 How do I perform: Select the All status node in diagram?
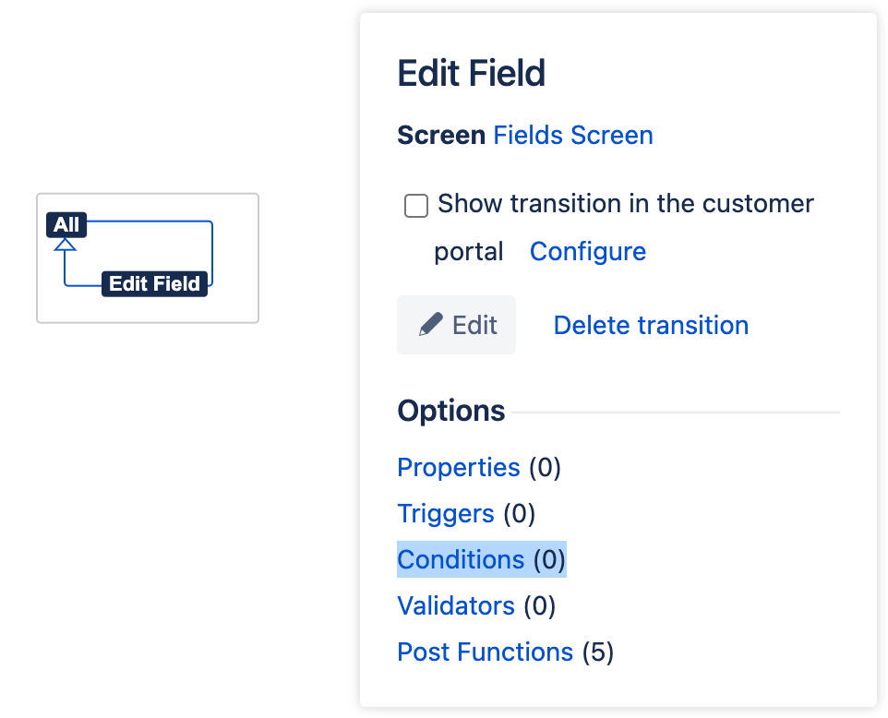[x=66, y=224]
